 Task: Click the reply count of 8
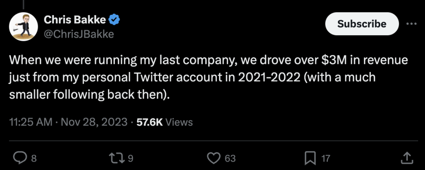(34, 159)
